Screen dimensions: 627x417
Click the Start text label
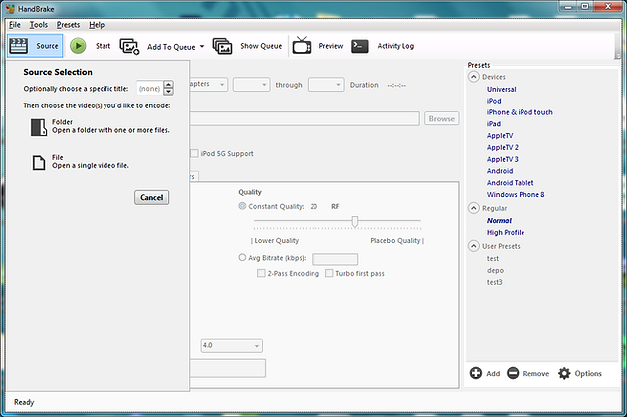103,46
